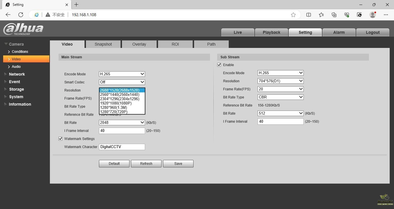The image size is (394, 209).
Task: Open the Main Stream Encode Mode dropdown
Action: coord(122,74)
